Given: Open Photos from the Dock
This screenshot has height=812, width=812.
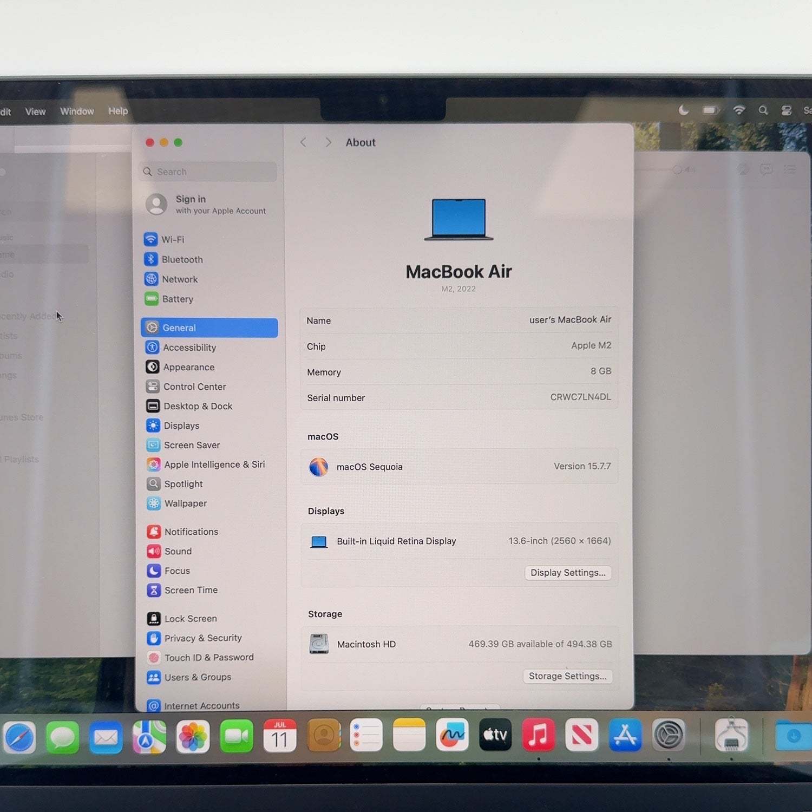Looking at the screenshot, I should coord(193,737).
